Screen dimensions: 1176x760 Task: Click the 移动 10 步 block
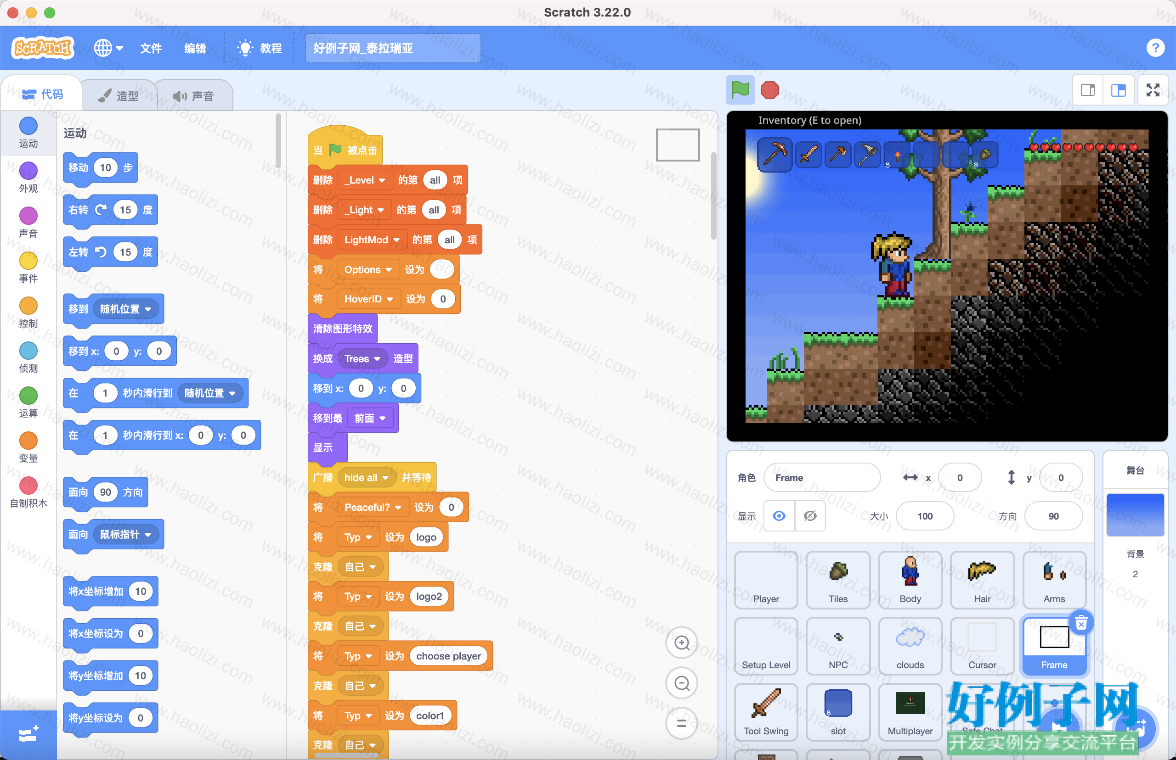tap(101, 168)
